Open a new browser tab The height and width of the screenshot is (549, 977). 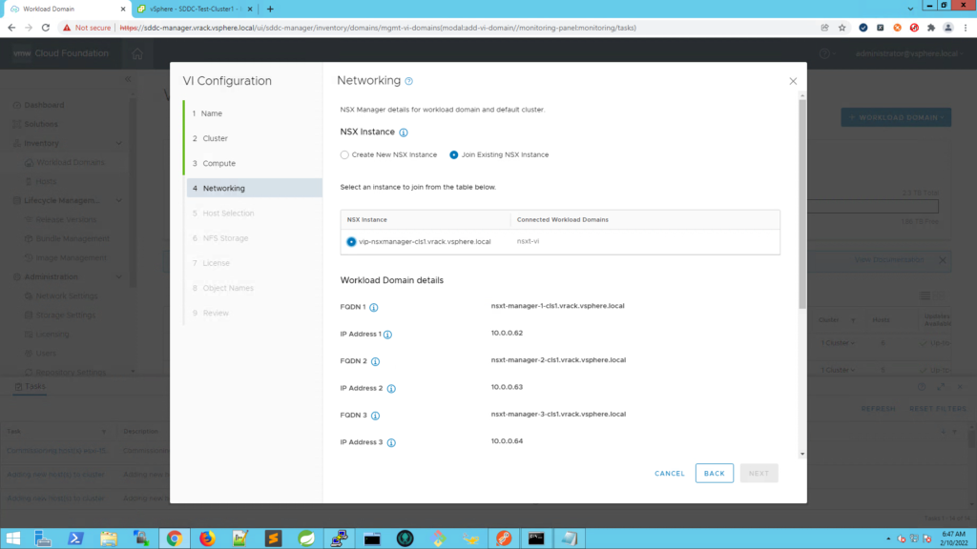[x=270, y=9]
